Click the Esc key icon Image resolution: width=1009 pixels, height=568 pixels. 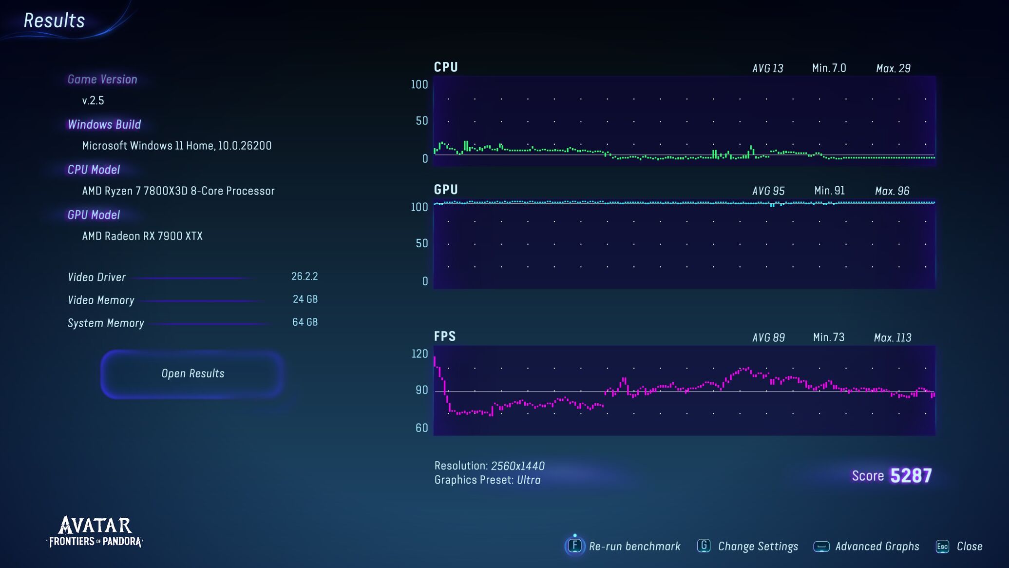[942, 547]
